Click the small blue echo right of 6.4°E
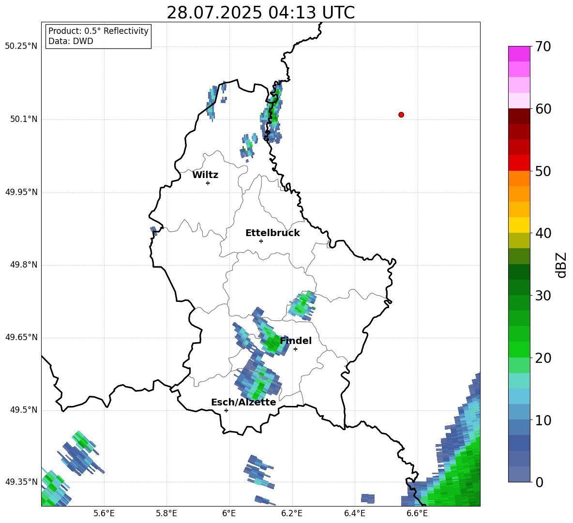This screenshot has height=523, width=573. coord(368,498)
